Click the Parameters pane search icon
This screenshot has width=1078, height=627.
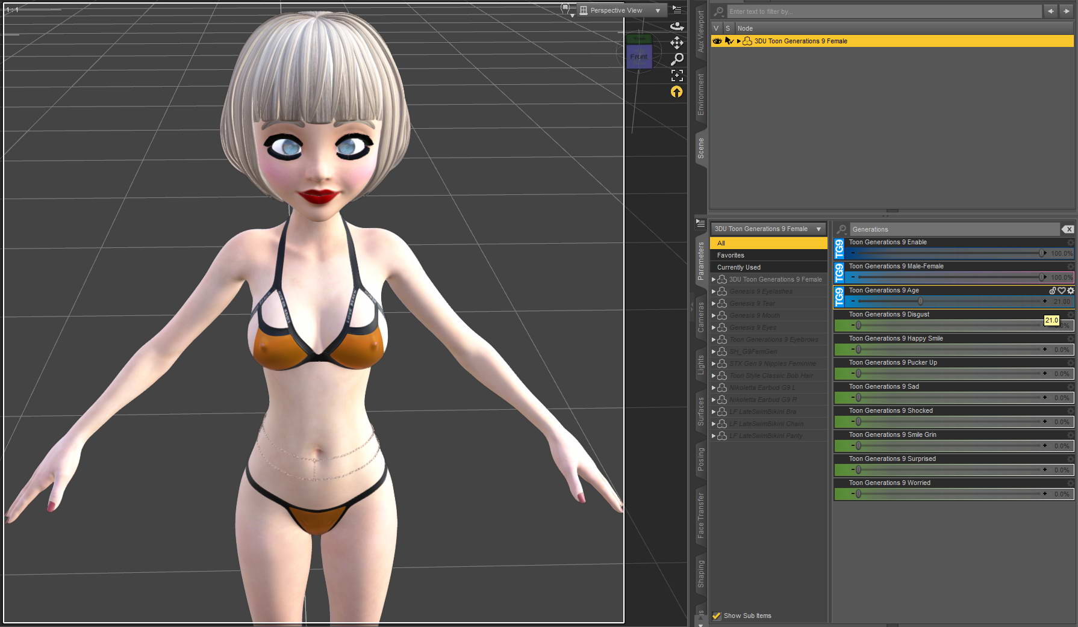(x=842, y=229)
